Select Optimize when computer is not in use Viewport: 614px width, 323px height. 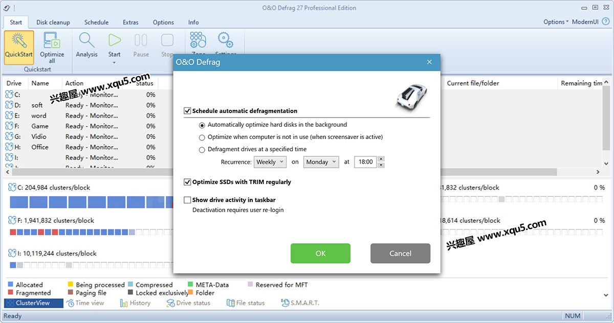pyautogui.click(x=202, y=137)
